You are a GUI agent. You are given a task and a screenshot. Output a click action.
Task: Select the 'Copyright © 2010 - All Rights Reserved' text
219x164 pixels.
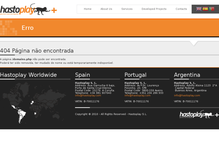click(100, 114)
